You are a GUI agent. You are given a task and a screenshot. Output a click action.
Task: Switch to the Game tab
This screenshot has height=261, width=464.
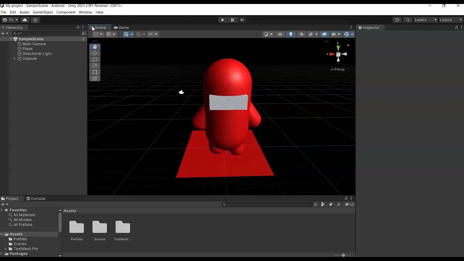[x=121, y=27]
